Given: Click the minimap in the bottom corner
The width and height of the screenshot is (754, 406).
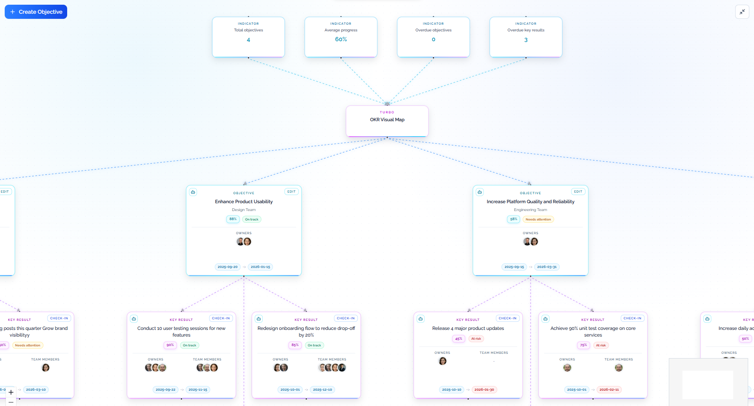Looking at the screenshot, I should click(x=708, y=382).
